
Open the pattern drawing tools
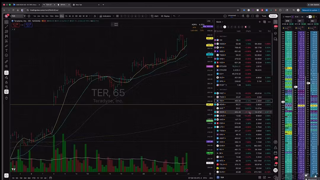coord(6,36)
